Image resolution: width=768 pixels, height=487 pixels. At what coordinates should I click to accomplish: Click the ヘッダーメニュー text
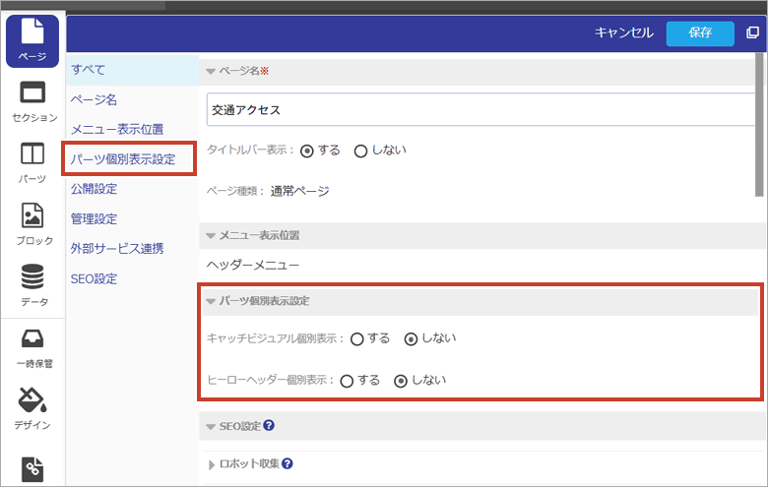coord(253,266)
